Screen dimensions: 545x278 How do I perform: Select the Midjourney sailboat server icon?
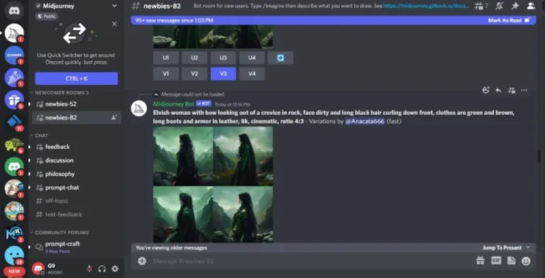(x=14, y=33)
